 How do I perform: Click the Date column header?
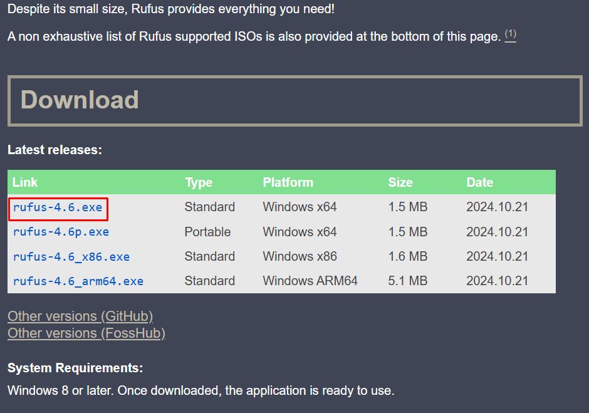pyautogui.click(x=479, y=182)
